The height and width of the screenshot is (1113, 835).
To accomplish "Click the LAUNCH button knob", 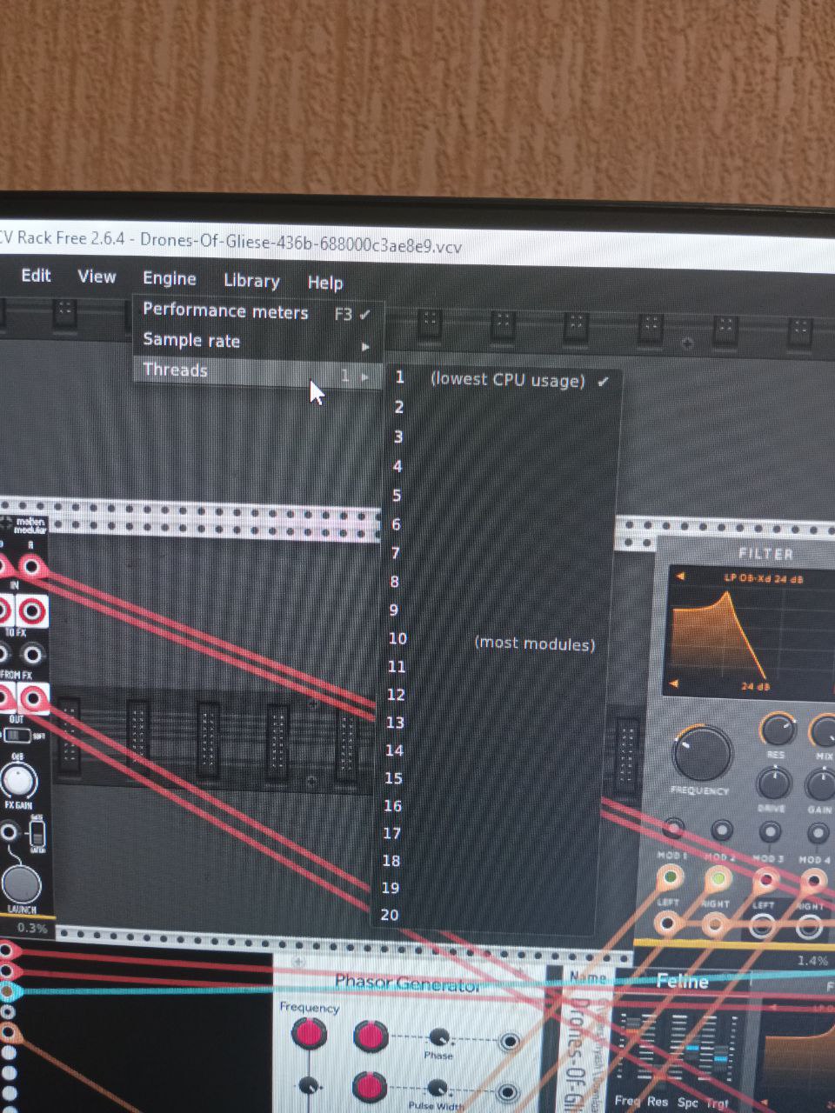I will click(x=21, y=884).
